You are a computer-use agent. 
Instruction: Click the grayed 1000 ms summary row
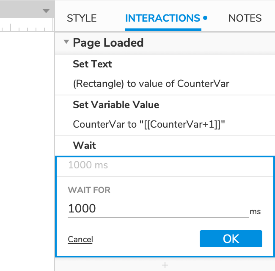165,165
